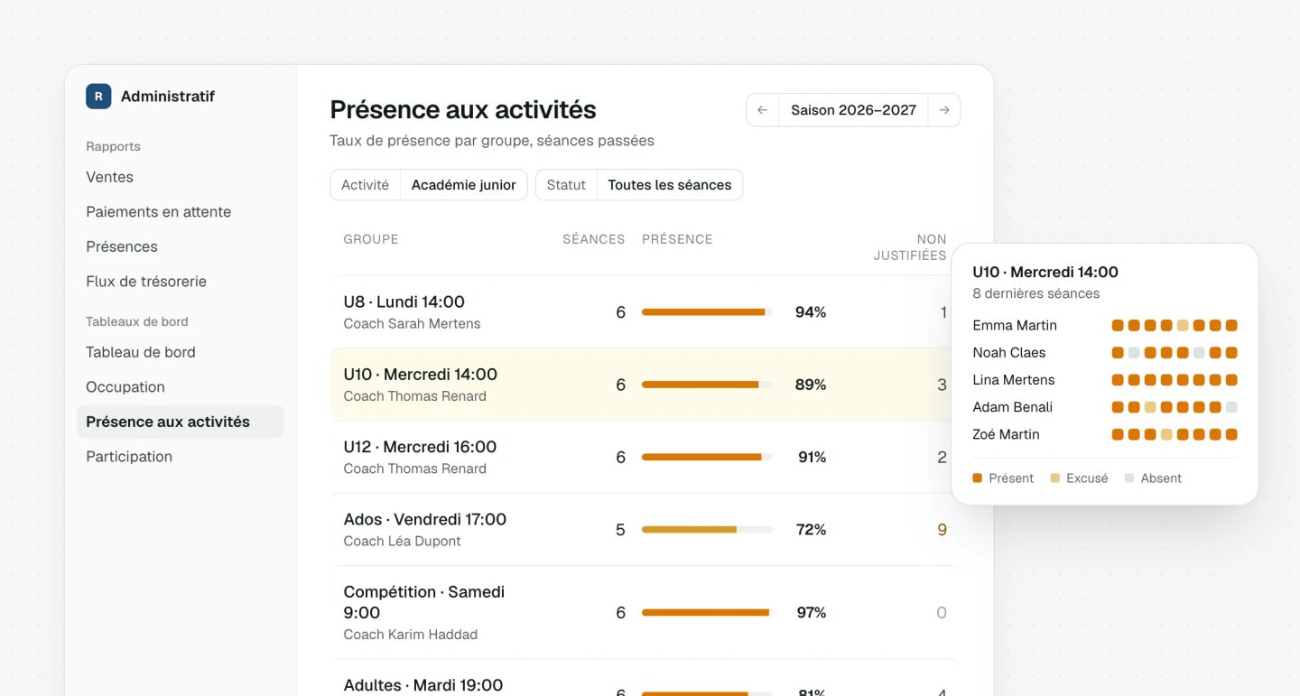Open the Occupation dashboard

point(125,387)
